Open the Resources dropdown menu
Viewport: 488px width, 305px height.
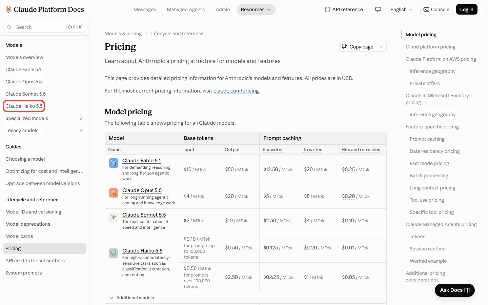256,9
